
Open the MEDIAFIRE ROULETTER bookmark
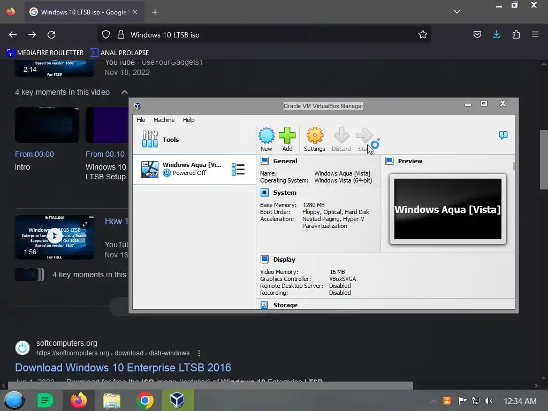point(45,53)
